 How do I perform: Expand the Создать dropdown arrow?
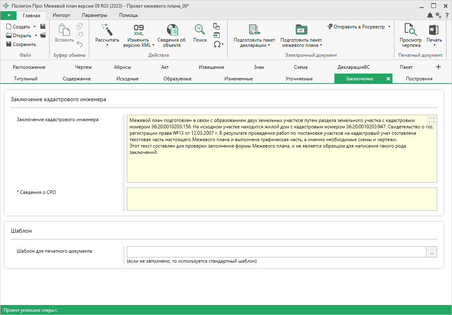34,27
